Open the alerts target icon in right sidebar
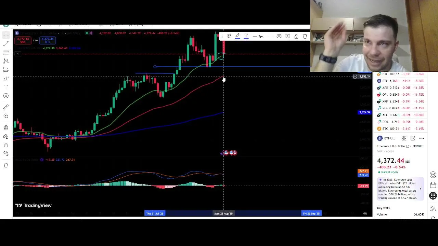438x246 pixels. [x=433, y=175]
